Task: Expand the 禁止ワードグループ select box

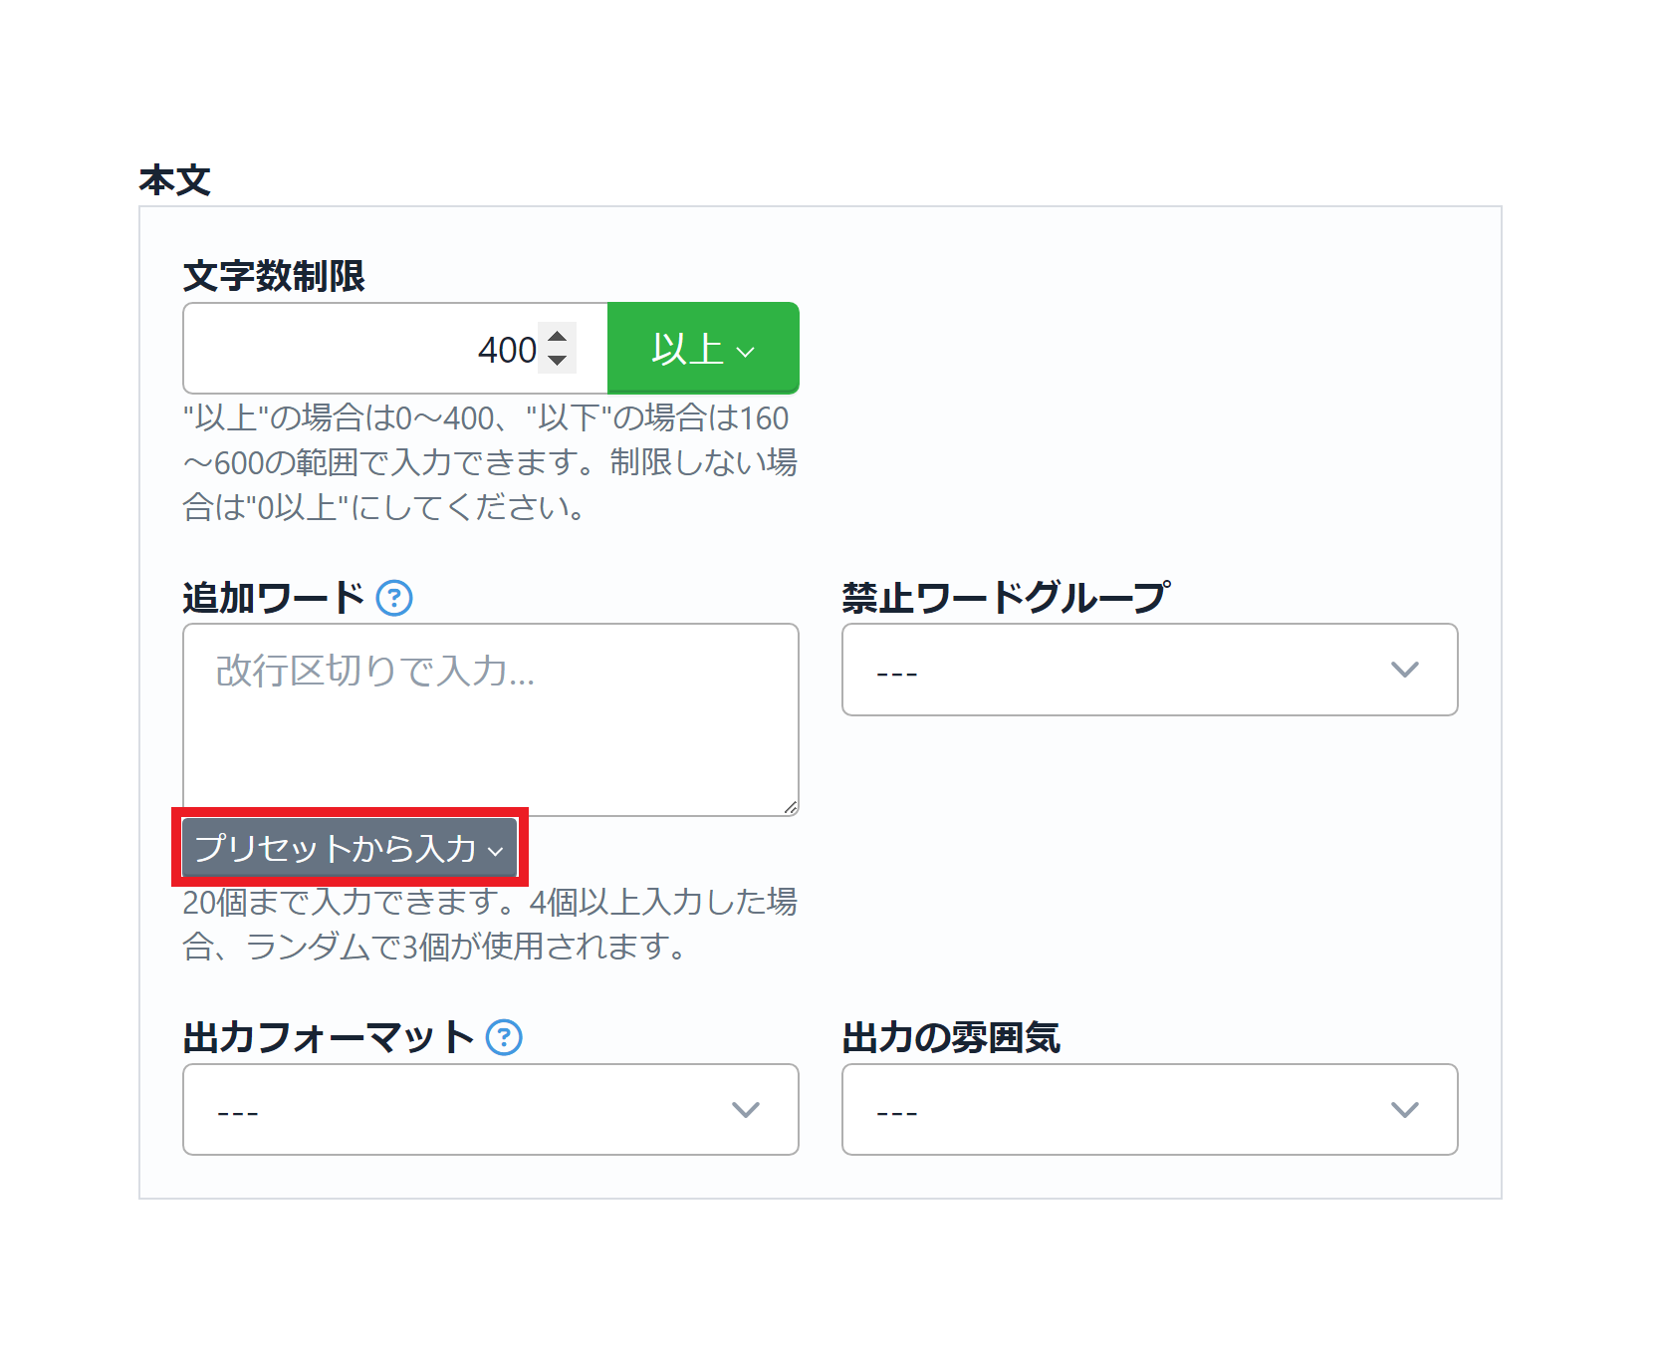Action: click(x=1149, y=670)
